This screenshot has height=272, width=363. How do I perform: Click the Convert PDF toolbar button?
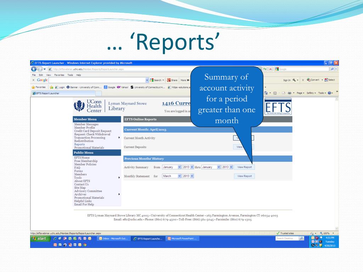pyautogui.click(x=313, y=80)
